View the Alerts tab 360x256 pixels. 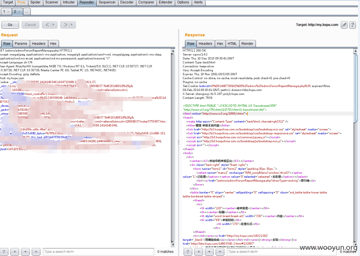pyautogui.click(x=198, y=2)
